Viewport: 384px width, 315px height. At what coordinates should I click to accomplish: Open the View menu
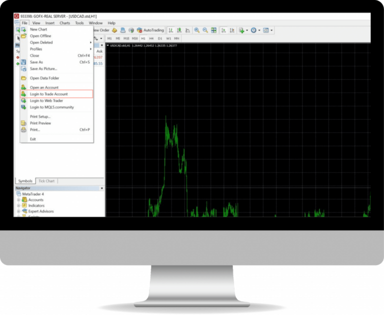(x=36, y=23)
